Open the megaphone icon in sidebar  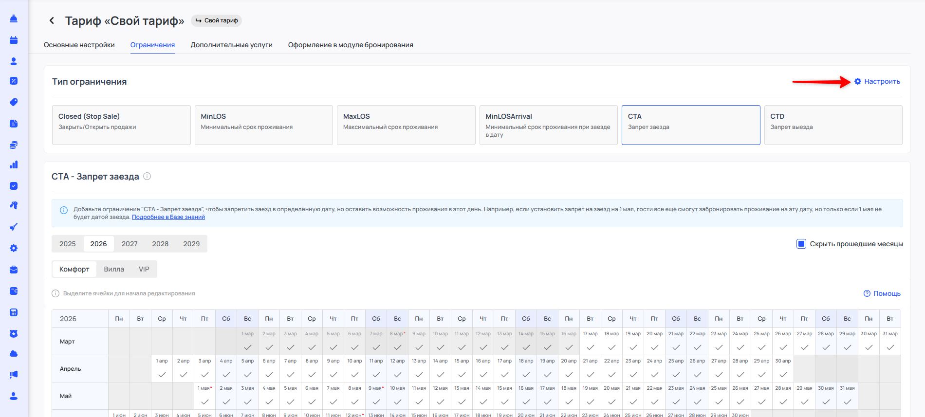pos(14,374)
